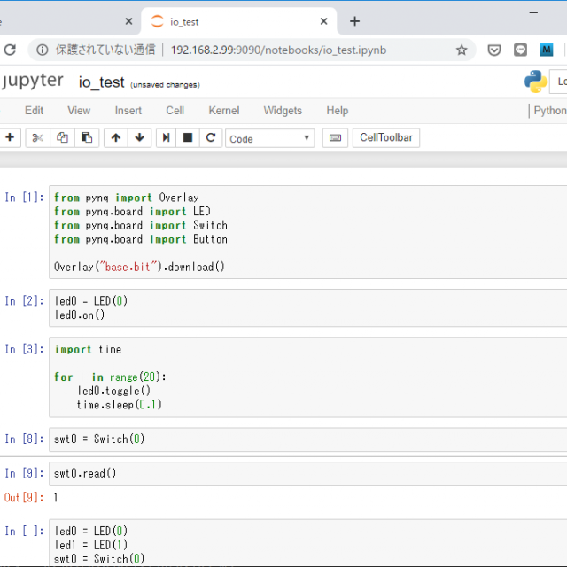This screenshot has width=567, height=567.
Task: Open the cell type Code dropdown
Action: coord(269,138)
